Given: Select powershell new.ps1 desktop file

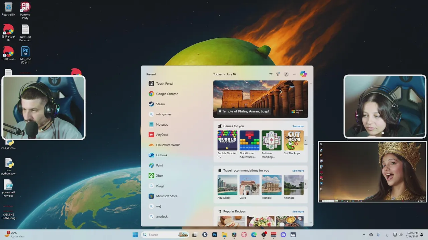Looking at the screenshot, I should click(8, 189).
